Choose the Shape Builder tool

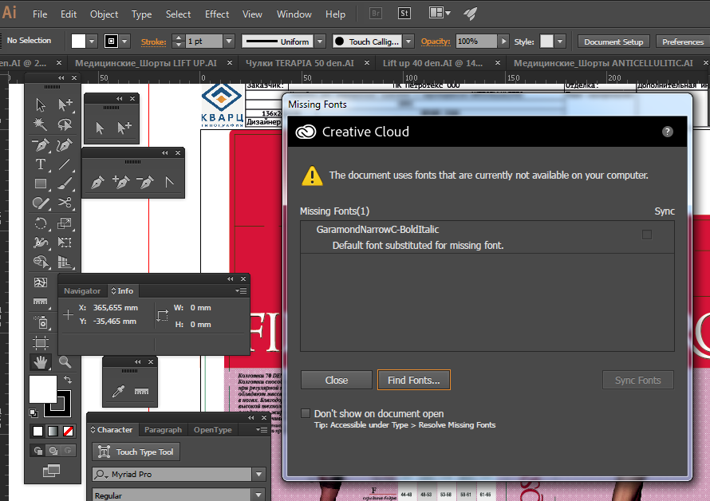pyautogui.click(x=41, y=262)
